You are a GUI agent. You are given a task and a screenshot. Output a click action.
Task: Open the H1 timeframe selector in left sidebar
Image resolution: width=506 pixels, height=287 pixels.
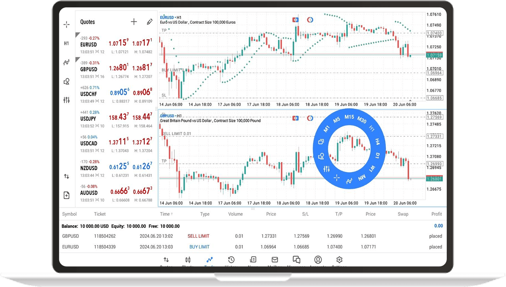[x=67, y=43]
